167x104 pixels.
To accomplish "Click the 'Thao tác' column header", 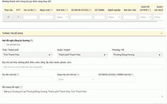I will click(x=8, y=10).
